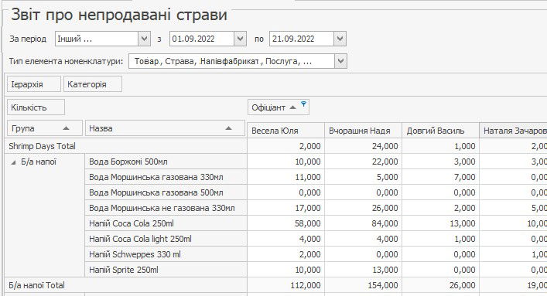Click the Наталя column header
The width and height of the screenshot is (547, 296).
point(513,131)
